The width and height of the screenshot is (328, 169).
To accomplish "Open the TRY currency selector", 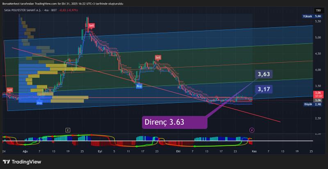I will (x=318, y=10).
